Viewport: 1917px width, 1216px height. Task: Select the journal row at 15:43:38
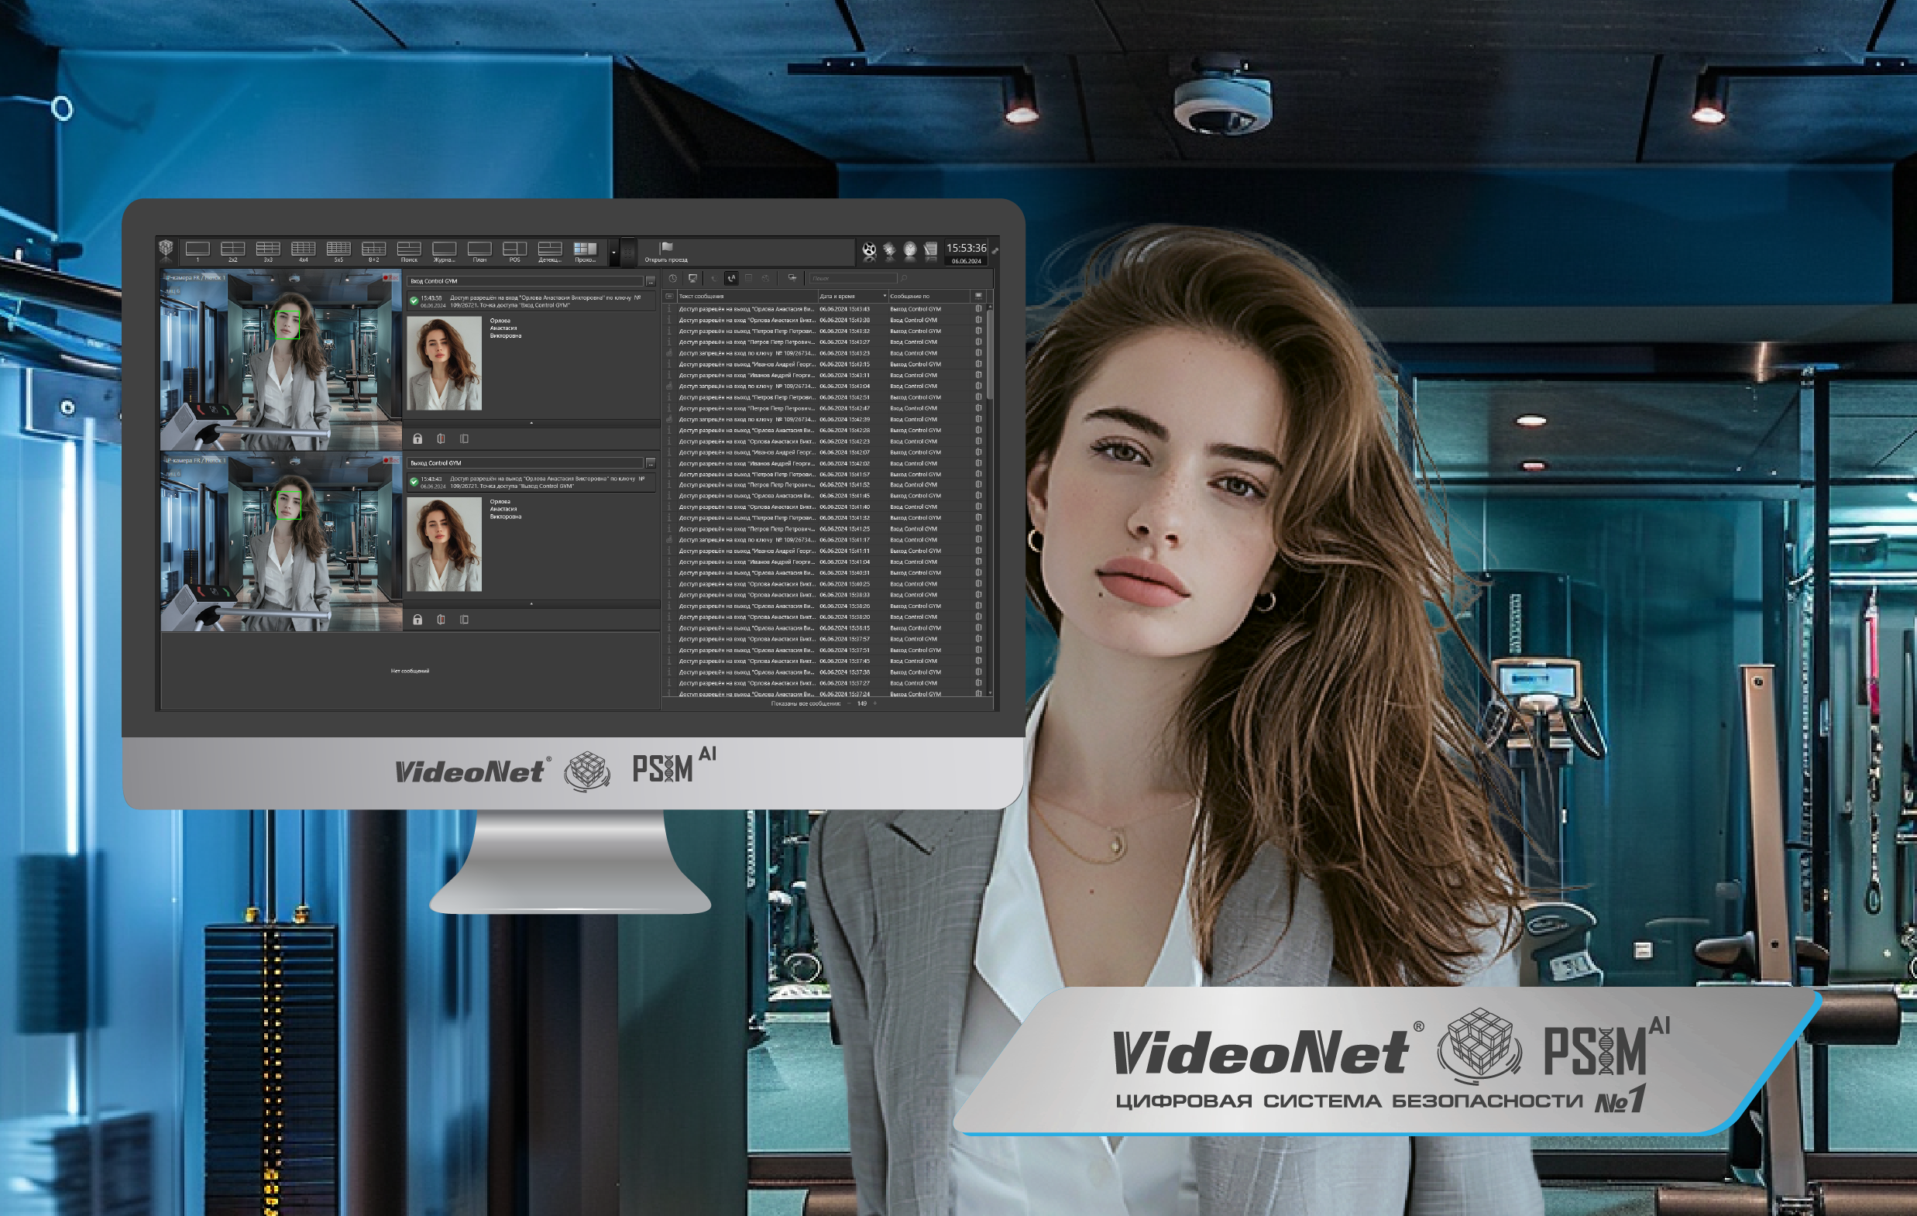pos(823,320)
